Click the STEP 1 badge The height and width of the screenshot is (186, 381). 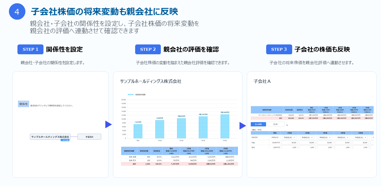[30, 49]
